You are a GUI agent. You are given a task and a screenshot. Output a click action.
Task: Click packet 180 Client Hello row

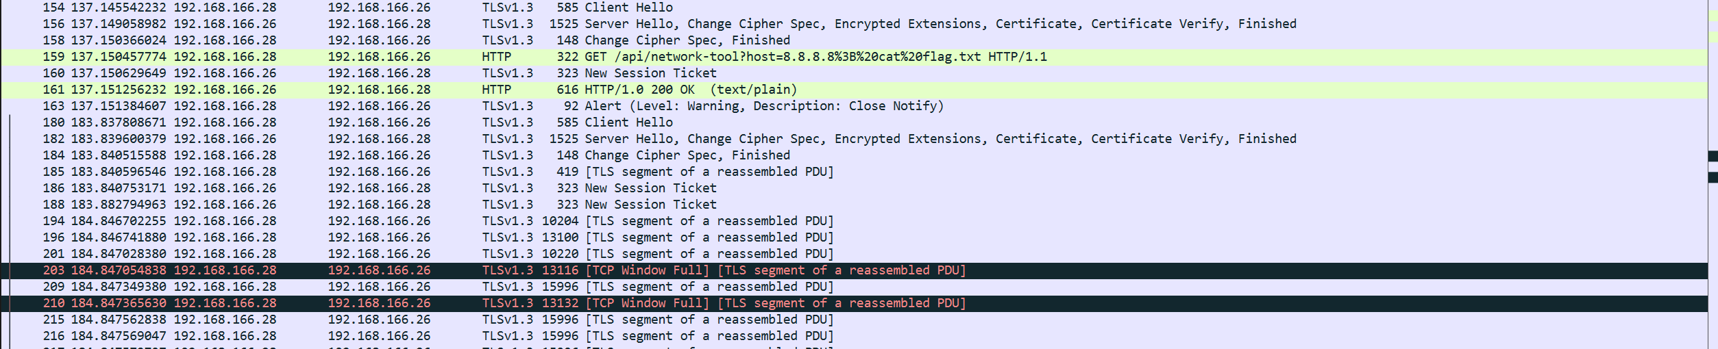pyautogui.click(x=628, y=122)
